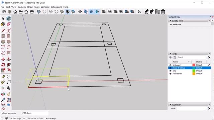Pick the Protractor tool
Viewport: 214px width, 120px height.
3,82
